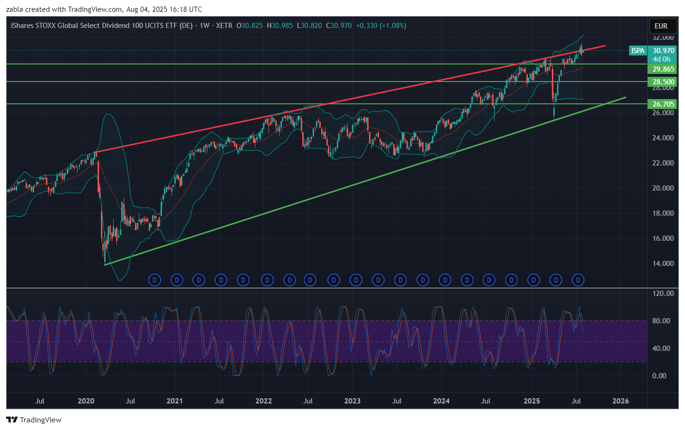Screen dimensions: 685x430
Task: Click the 2020 label on the time axis
Action: [x=86, y=401]
